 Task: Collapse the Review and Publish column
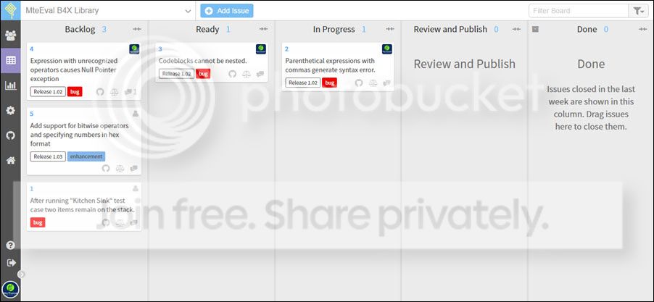[516, 29]
